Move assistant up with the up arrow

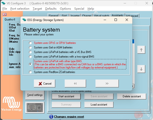[141, 50]
